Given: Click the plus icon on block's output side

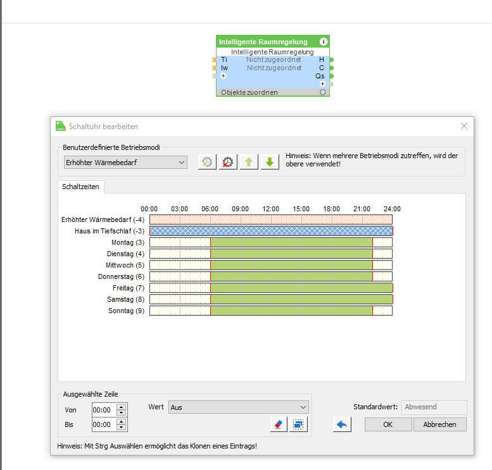Looking at the screenshot, I should coord(322,83).
